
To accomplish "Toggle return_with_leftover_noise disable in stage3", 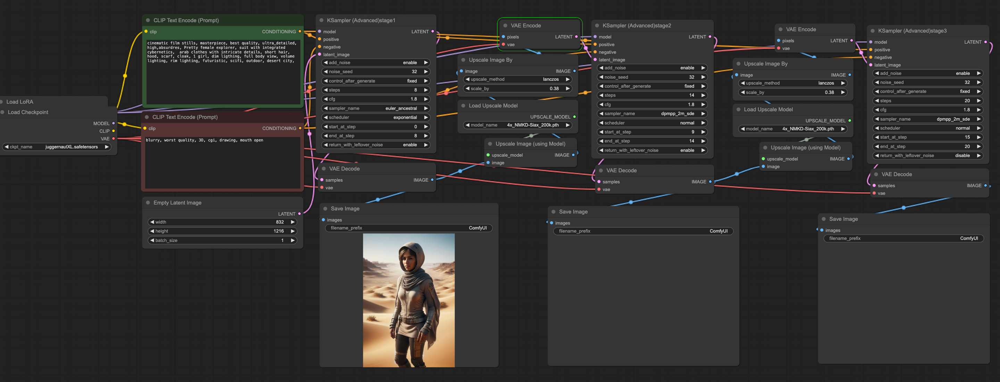I will (928, 156).
